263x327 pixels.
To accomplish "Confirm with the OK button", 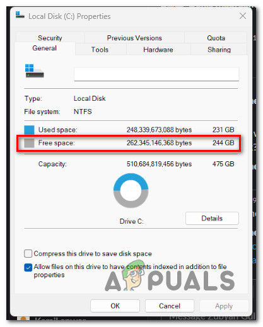I will (115, 306).
